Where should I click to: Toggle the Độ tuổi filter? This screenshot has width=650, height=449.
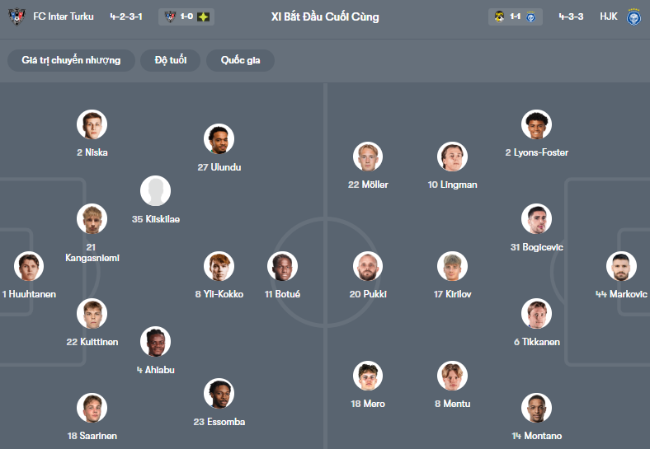pos(170,60)
